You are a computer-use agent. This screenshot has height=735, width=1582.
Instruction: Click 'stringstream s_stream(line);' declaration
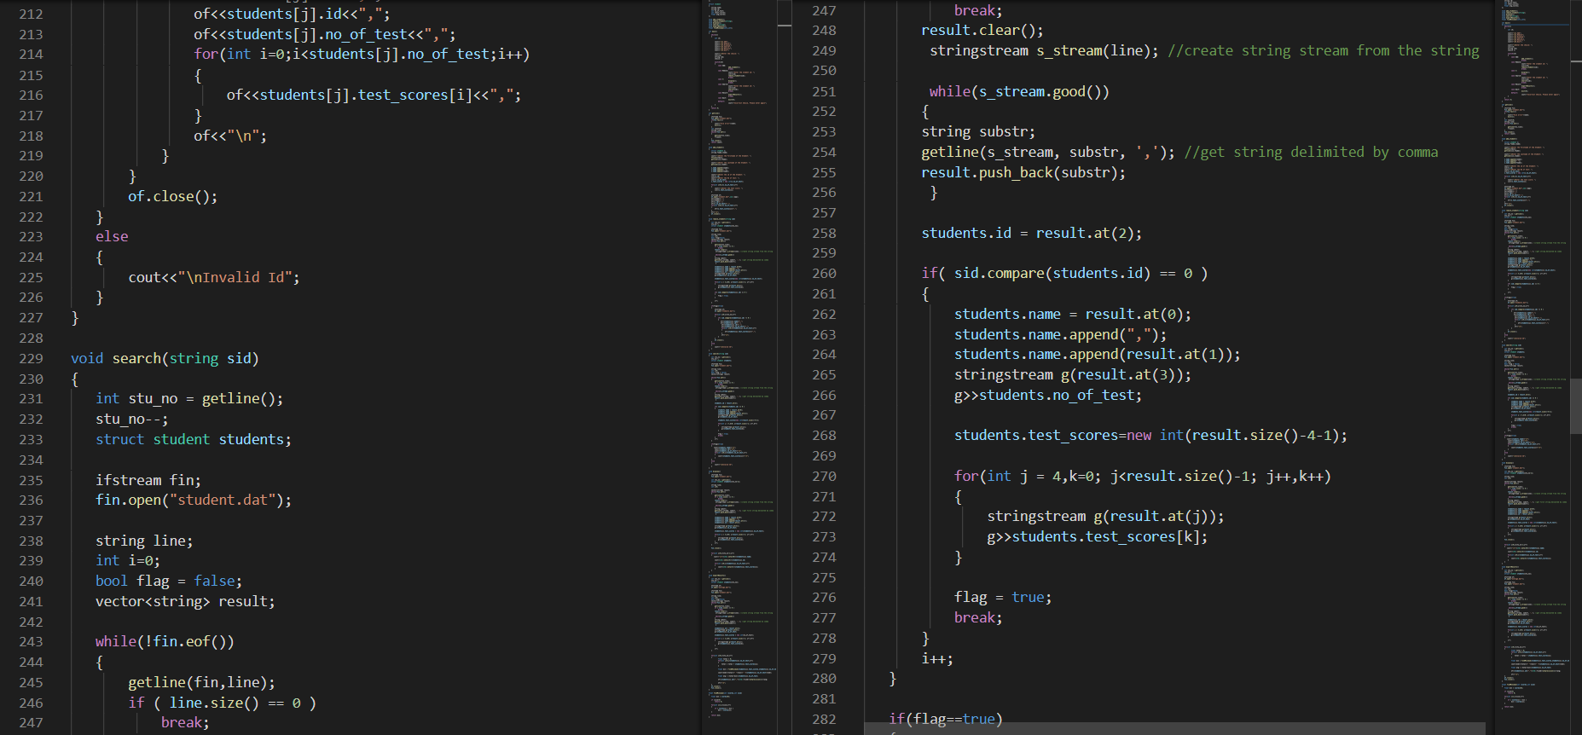(1044, 50)
